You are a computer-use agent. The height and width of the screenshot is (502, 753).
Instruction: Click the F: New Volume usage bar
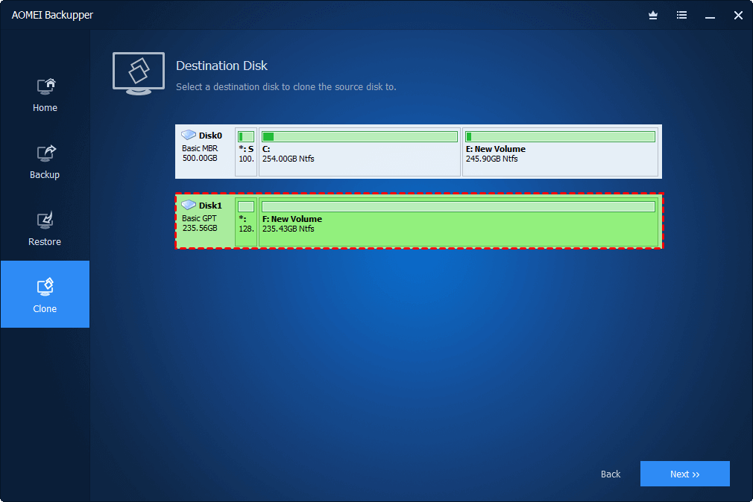(459, 207)
